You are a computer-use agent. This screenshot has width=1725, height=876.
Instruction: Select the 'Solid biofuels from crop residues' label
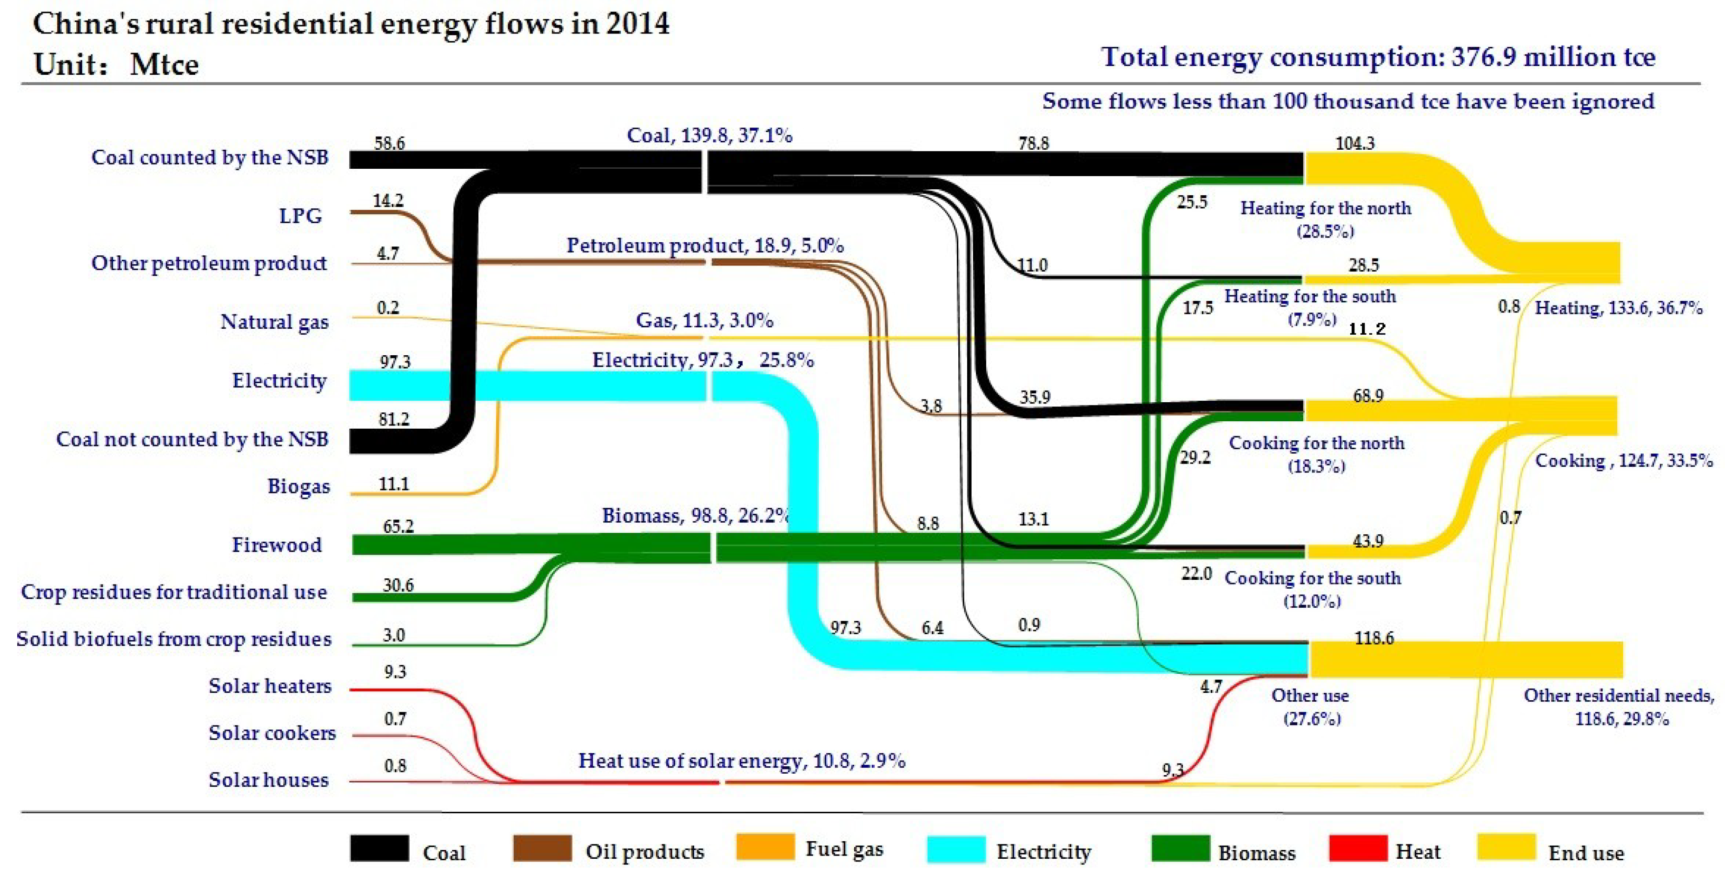point(173,639)
